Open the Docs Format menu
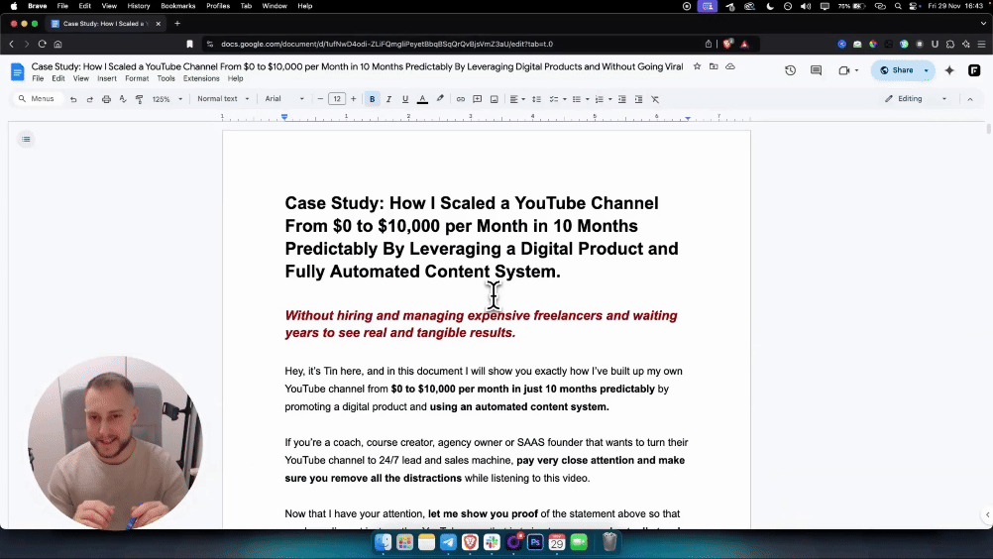The width and height of the screenshot is (993, 559). [x=137, y=78]
